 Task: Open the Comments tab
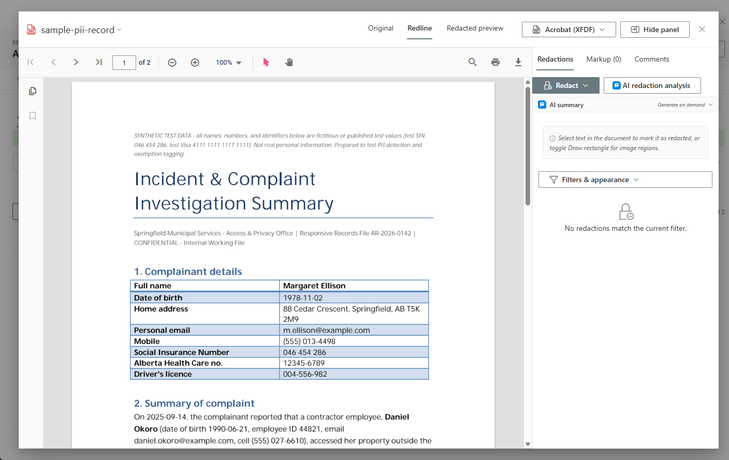pos(652,60)
